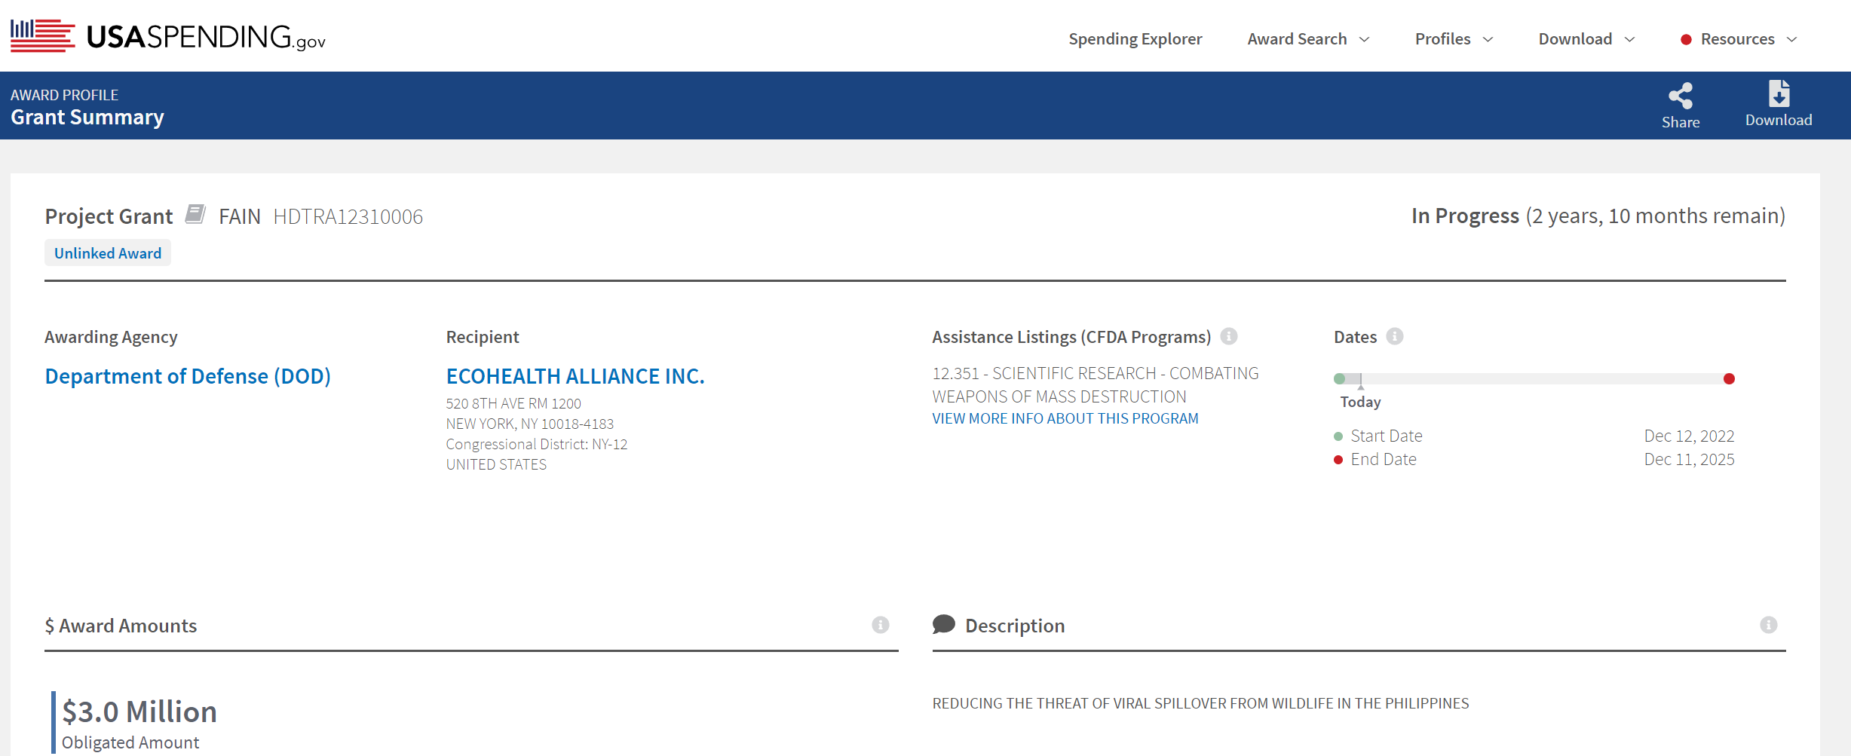Open the Share icon in header
This screenshot has height=756, width=1851.
pyautogui.click(x=1681, y=96)
